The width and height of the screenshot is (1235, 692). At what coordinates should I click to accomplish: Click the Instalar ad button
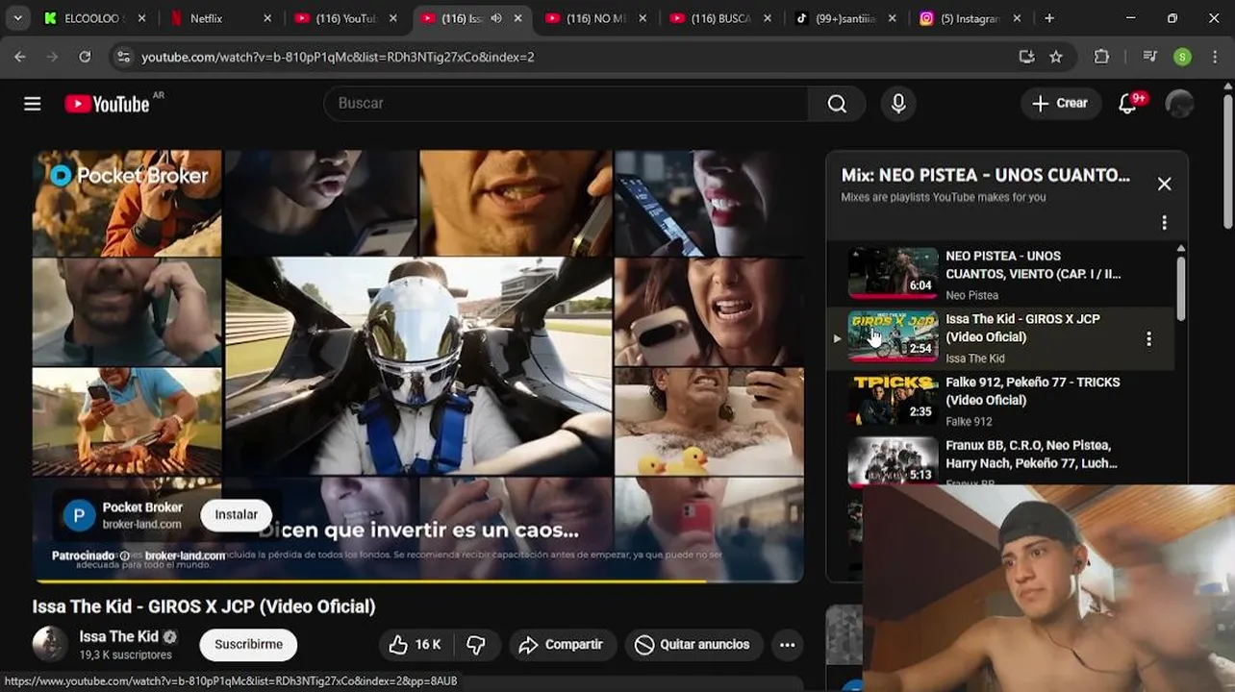coord(236,514)
